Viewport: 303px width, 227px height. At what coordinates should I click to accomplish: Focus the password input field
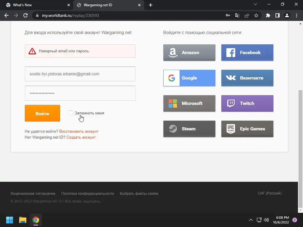[x=80, y=93]
